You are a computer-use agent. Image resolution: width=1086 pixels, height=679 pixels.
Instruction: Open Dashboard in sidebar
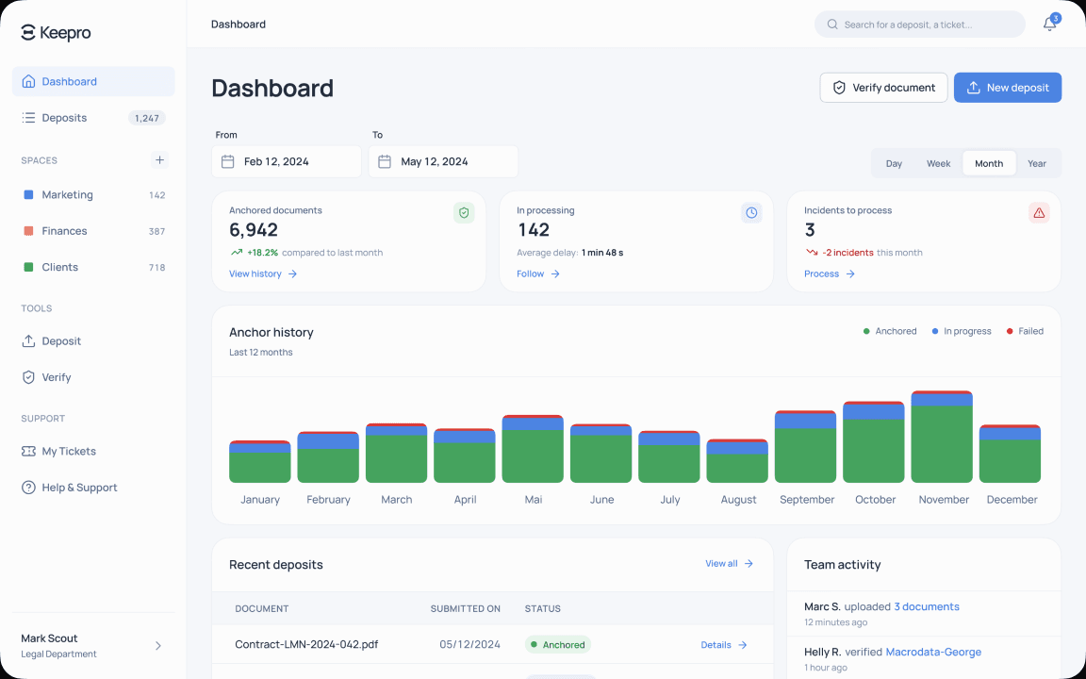coord(93,81)
